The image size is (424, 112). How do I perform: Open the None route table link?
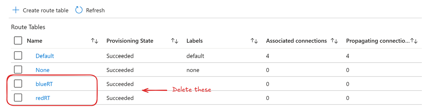[x=42, y=70]
